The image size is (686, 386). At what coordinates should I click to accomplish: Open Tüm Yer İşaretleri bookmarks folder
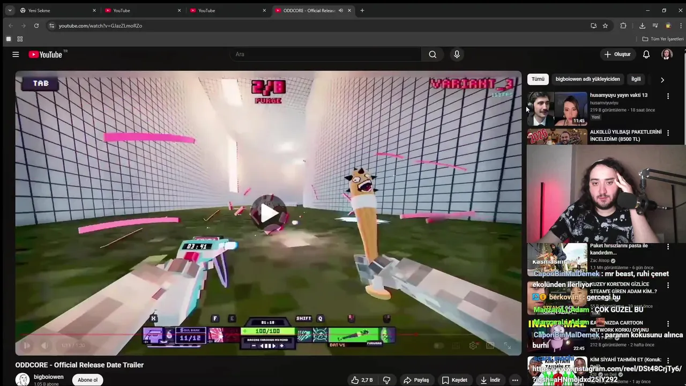point(663,39)
